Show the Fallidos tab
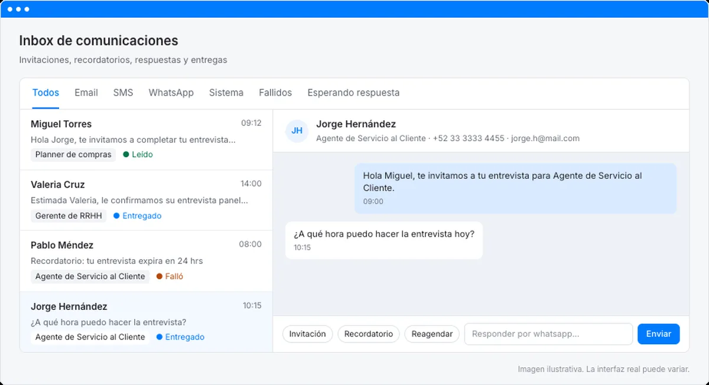The width and height of the screenshot is (709, 385). [x=275, y=93]
